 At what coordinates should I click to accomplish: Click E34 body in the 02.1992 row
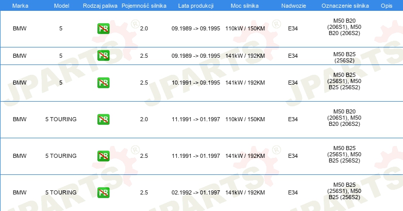pyautogui.click(x=293, y=192)
